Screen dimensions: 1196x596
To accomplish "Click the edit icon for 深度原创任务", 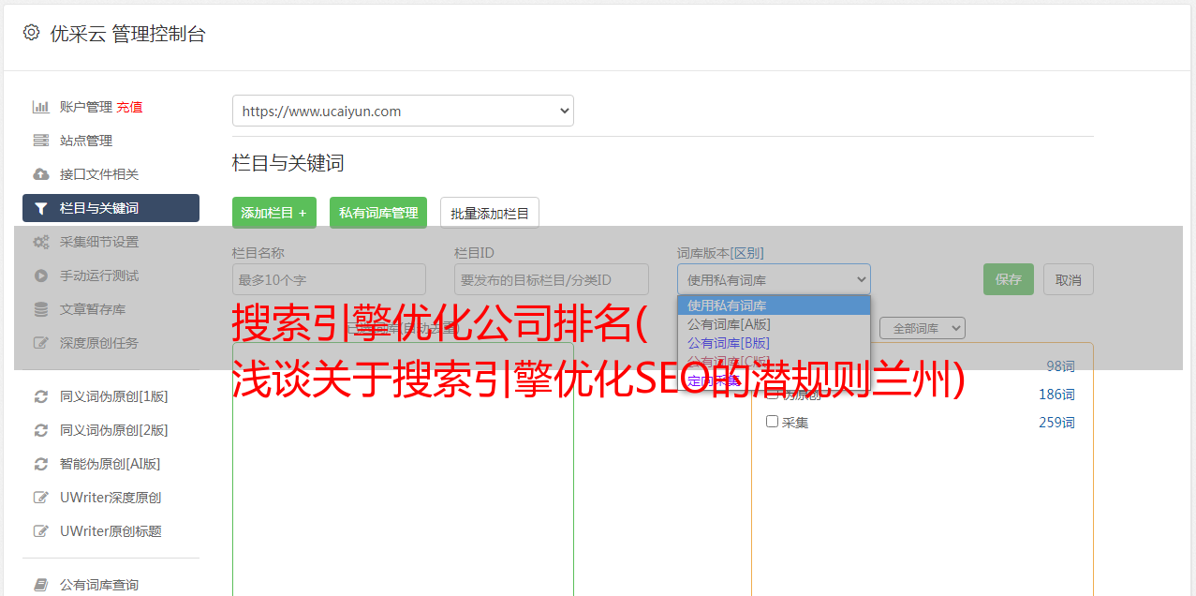I will (40, 343).
